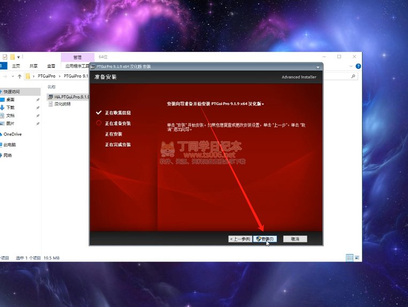Viewport: 408px width, 307px height.
Task: Click the 桌面 icon in sidebar
Action: click(2, 99)
